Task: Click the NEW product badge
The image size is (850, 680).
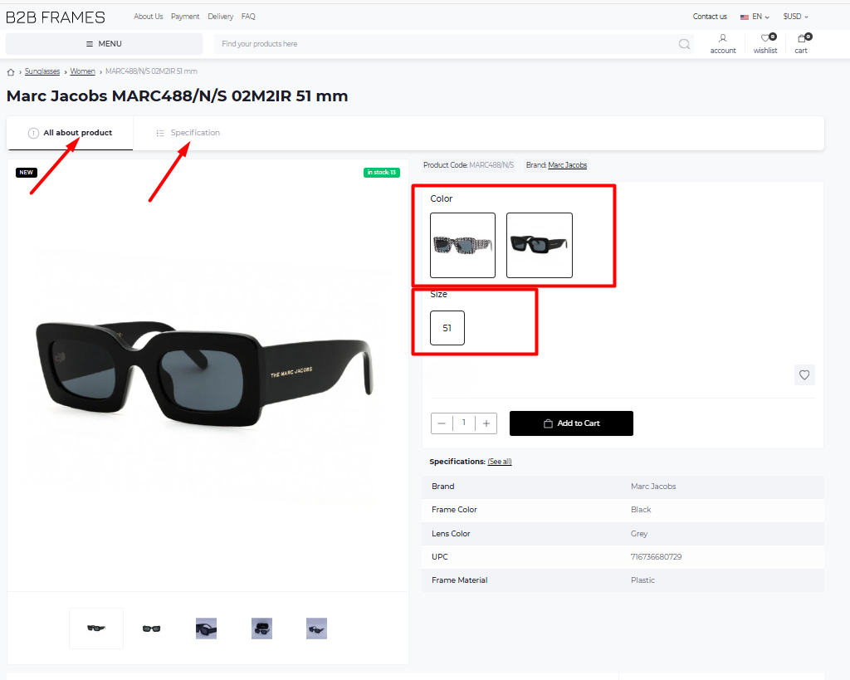Action: coord(26,173)
